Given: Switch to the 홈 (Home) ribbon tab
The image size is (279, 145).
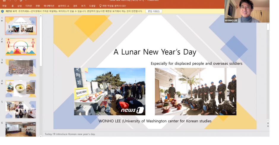Looking at the screenshot, I should [12, 6].
